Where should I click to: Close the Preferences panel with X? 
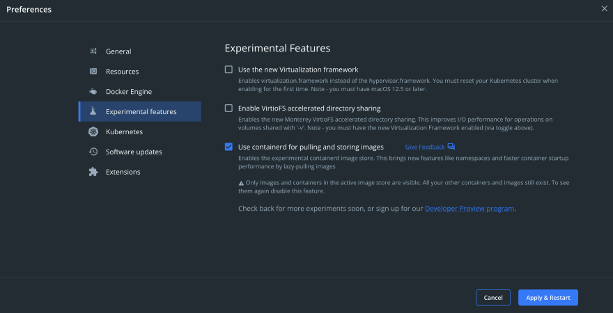pyautogui.click(x=605, y=8)
